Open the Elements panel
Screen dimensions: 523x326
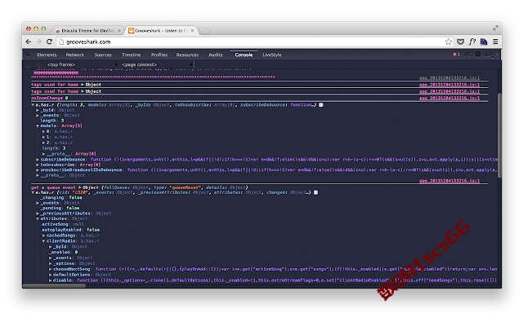47,55
